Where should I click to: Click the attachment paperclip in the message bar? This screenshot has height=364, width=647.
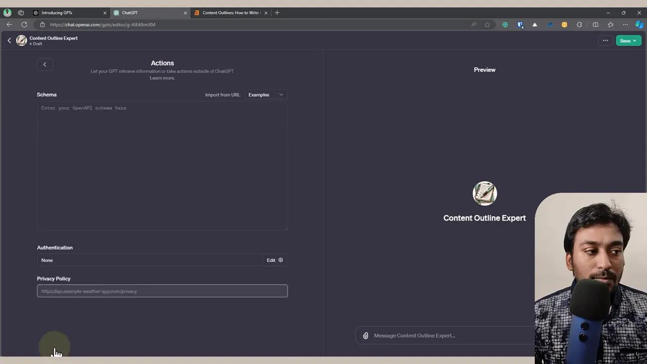point(365,335)
